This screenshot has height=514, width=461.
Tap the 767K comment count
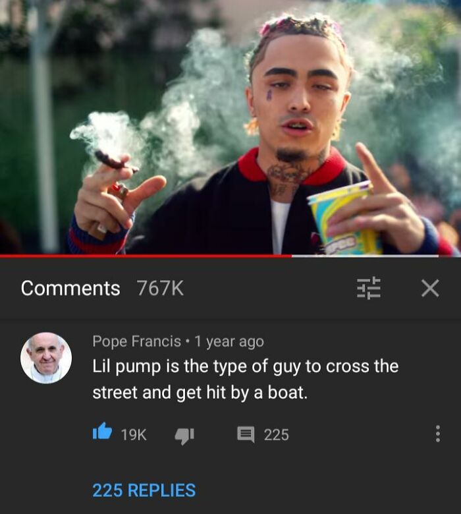[160, 289]
